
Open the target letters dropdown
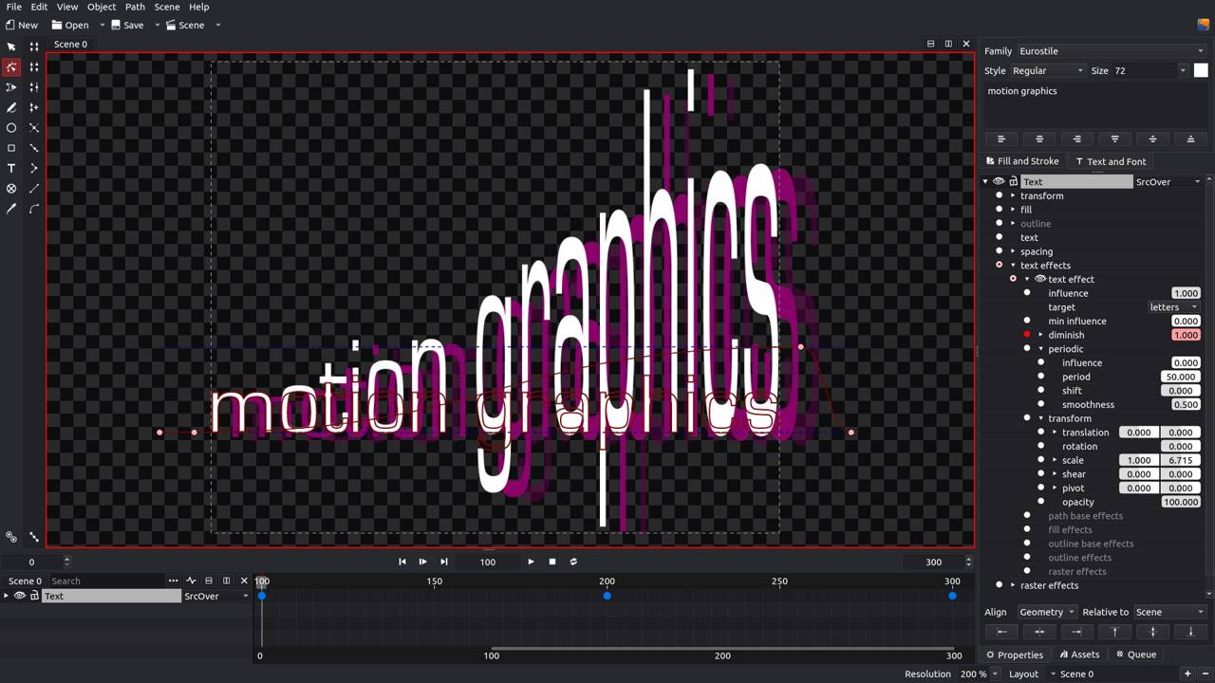coord(1173,307)
